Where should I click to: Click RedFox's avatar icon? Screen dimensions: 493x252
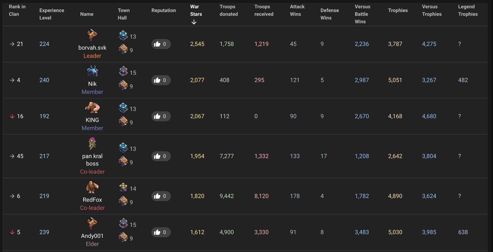pyautogui.click(x=92, y=187)
